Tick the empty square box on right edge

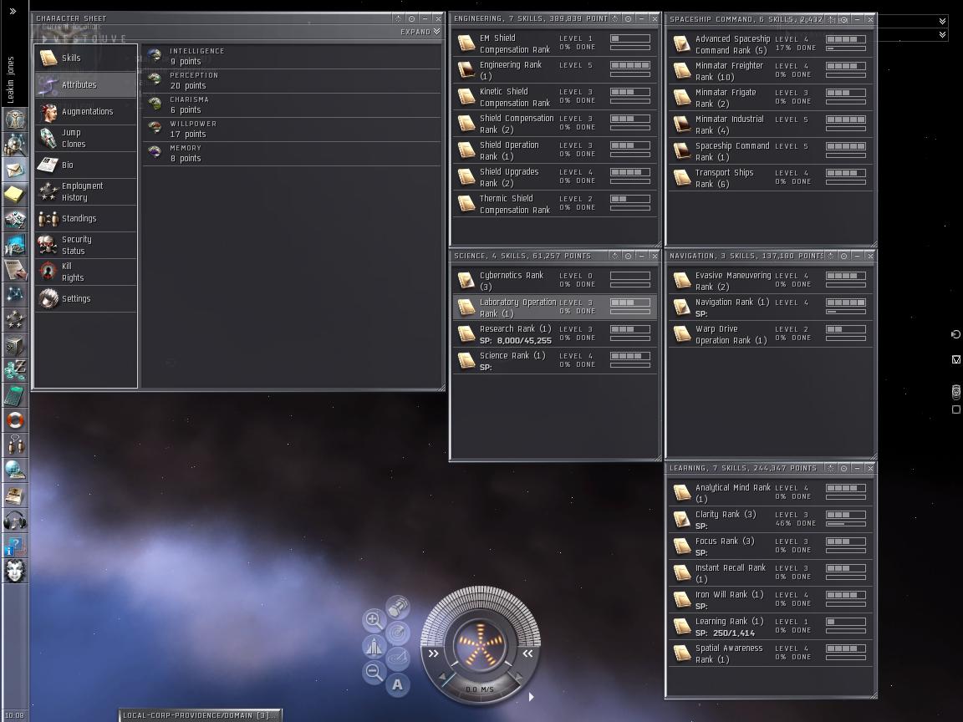[955, 409]
